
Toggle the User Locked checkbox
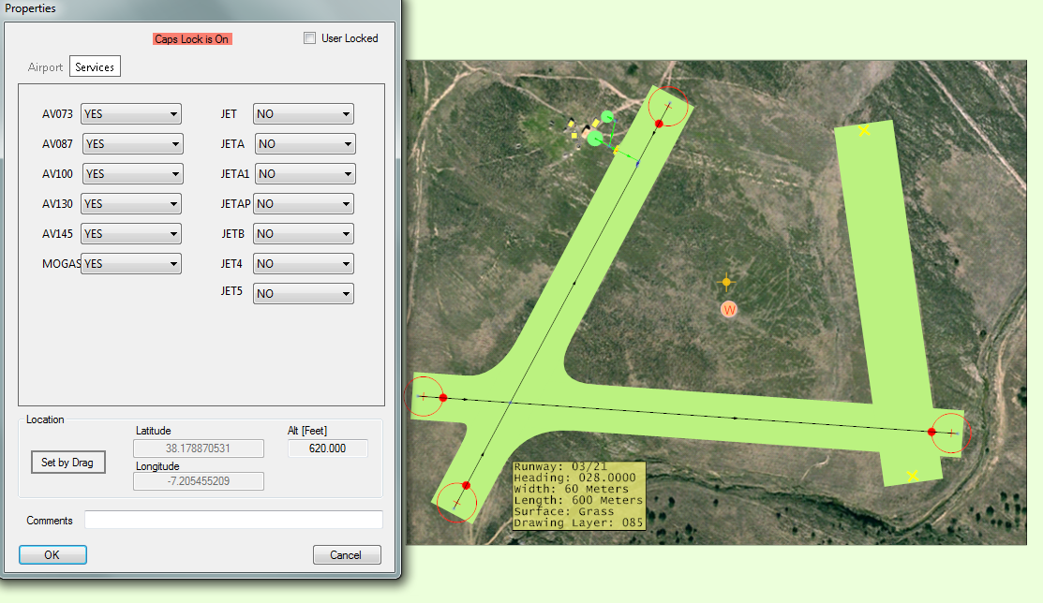click(x=310, y=38)
